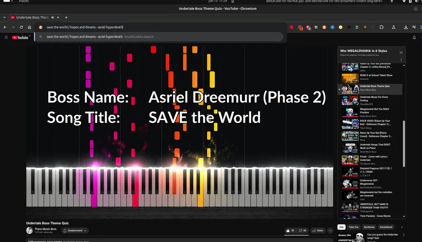This screenshot has width=422, height=242.
Task: Open the Places menu in top bar
Action: coord(24,1)
